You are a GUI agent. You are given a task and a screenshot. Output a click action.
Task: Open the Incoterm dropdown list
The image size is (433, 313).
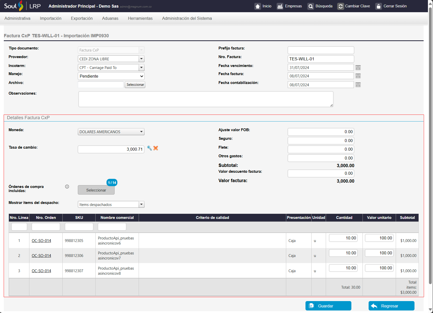(141, 68)
